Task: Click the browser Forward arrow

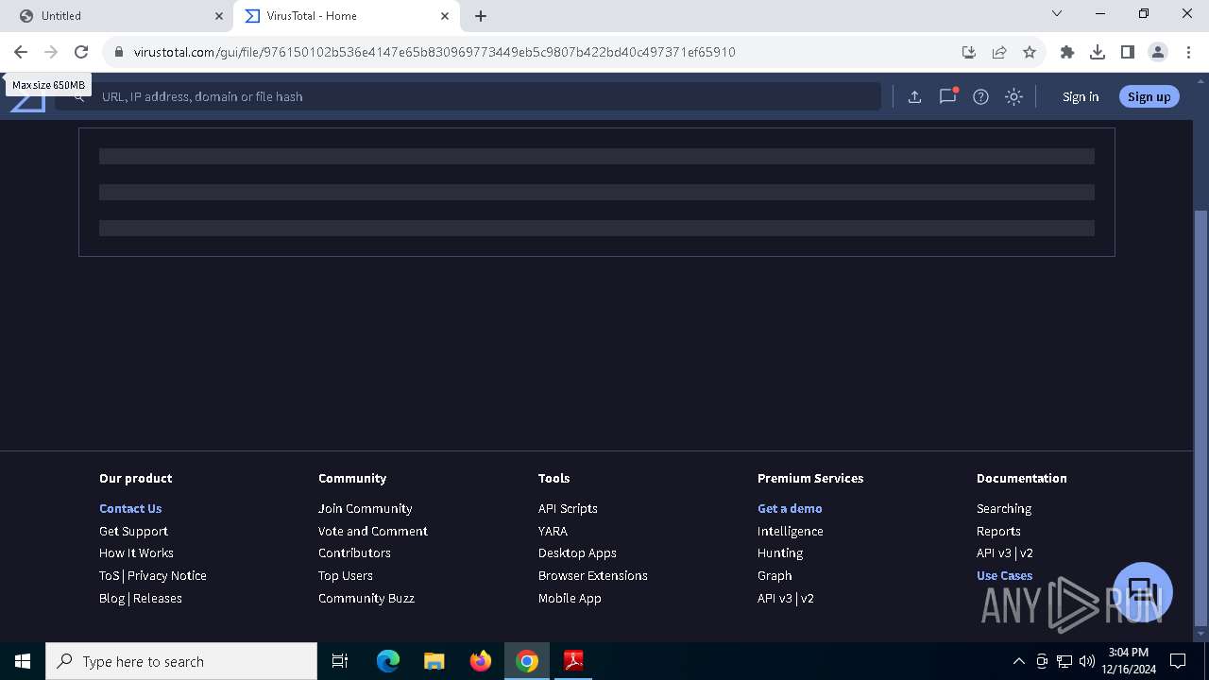Action: click(x=51, y=52)
